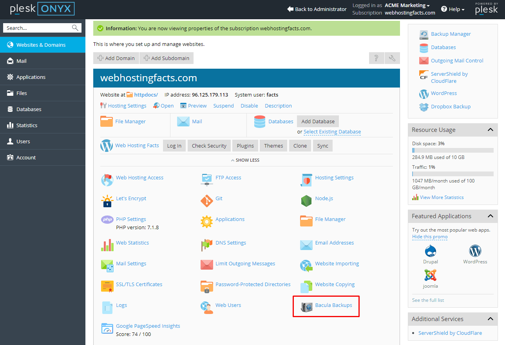Open the Mail navigation item
Viewport: 505px width, 345px height.
[x=43, y=61]
